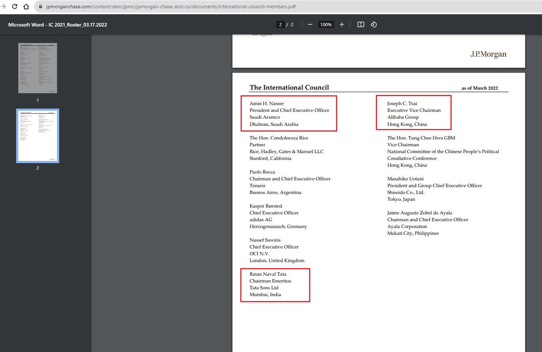This screenshot has height=352, width=542.
Task: View site info via the padlock icon
Action: [41, 7]
